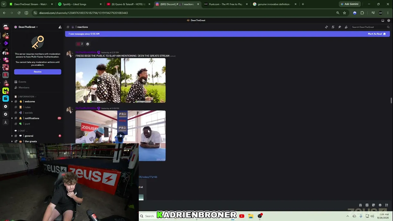
Task: Play left video of FINESS slap post
Action: tap(98, 80)
